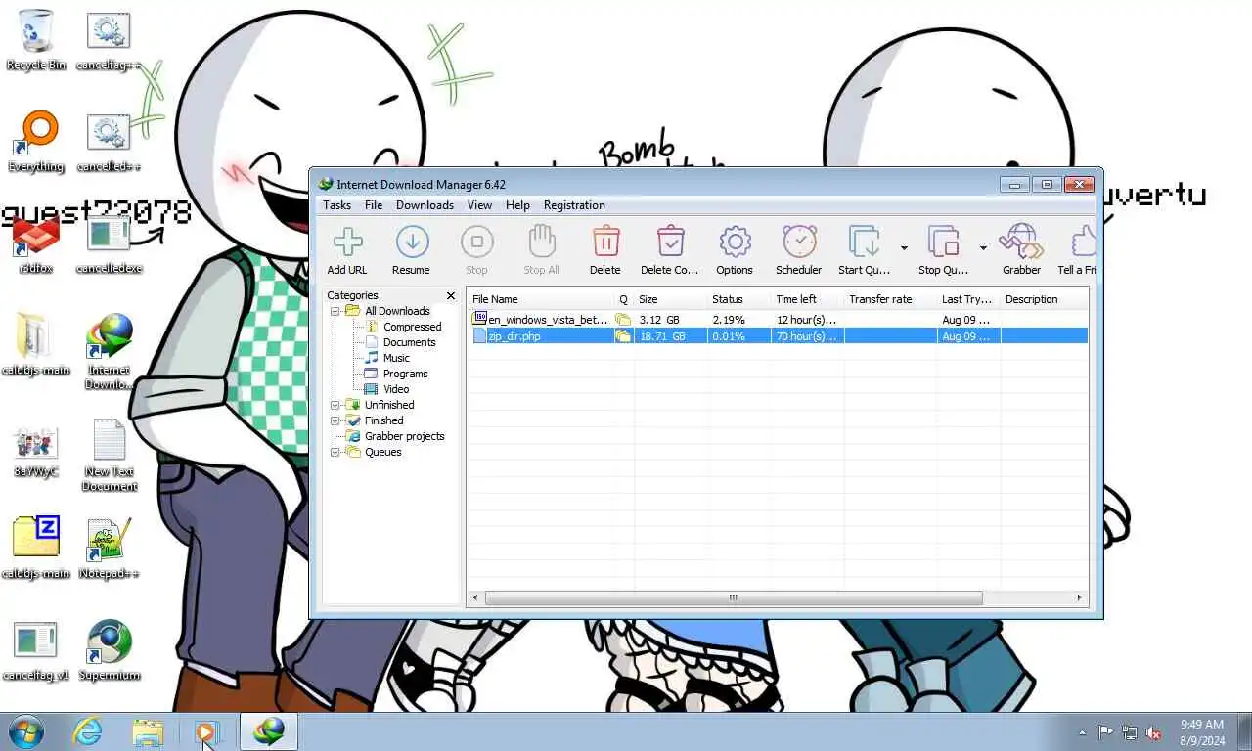This screenshot has width=1252, height=751.
Task: Click the Stop All hand icon
Action: 541,242
